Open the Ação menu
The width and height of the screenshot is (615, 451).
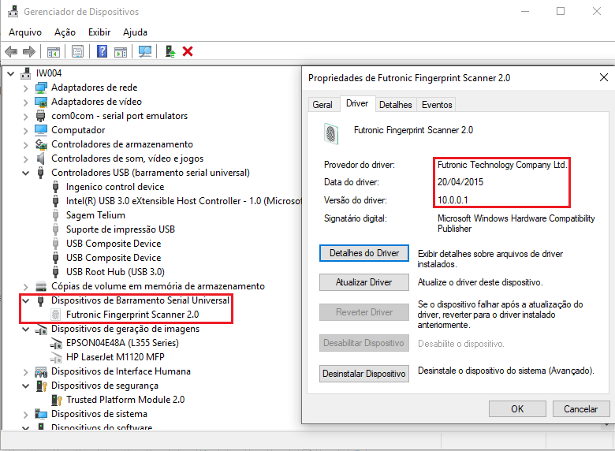click(65, 32)
